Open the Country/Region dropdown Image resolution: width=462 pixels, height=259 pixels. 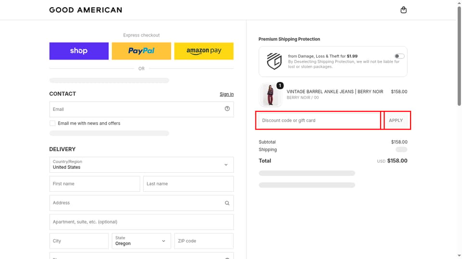click(141, 165)
